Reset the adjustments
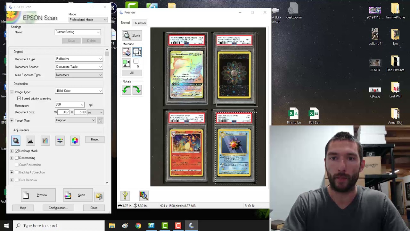Viewport: 410px width, 231px height. point(95,140)
